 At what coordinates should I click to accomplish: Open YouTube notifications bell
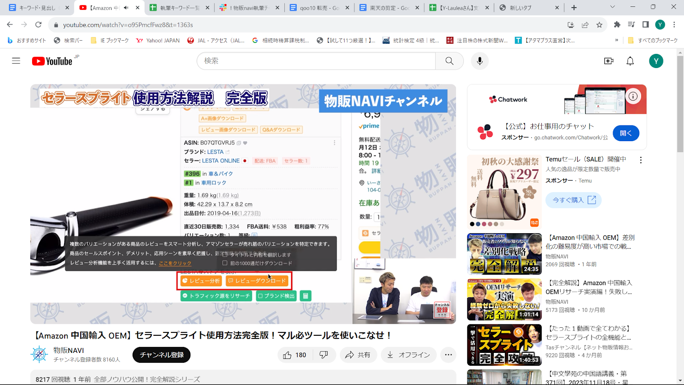pyautogui.click(x=630, y=61)
